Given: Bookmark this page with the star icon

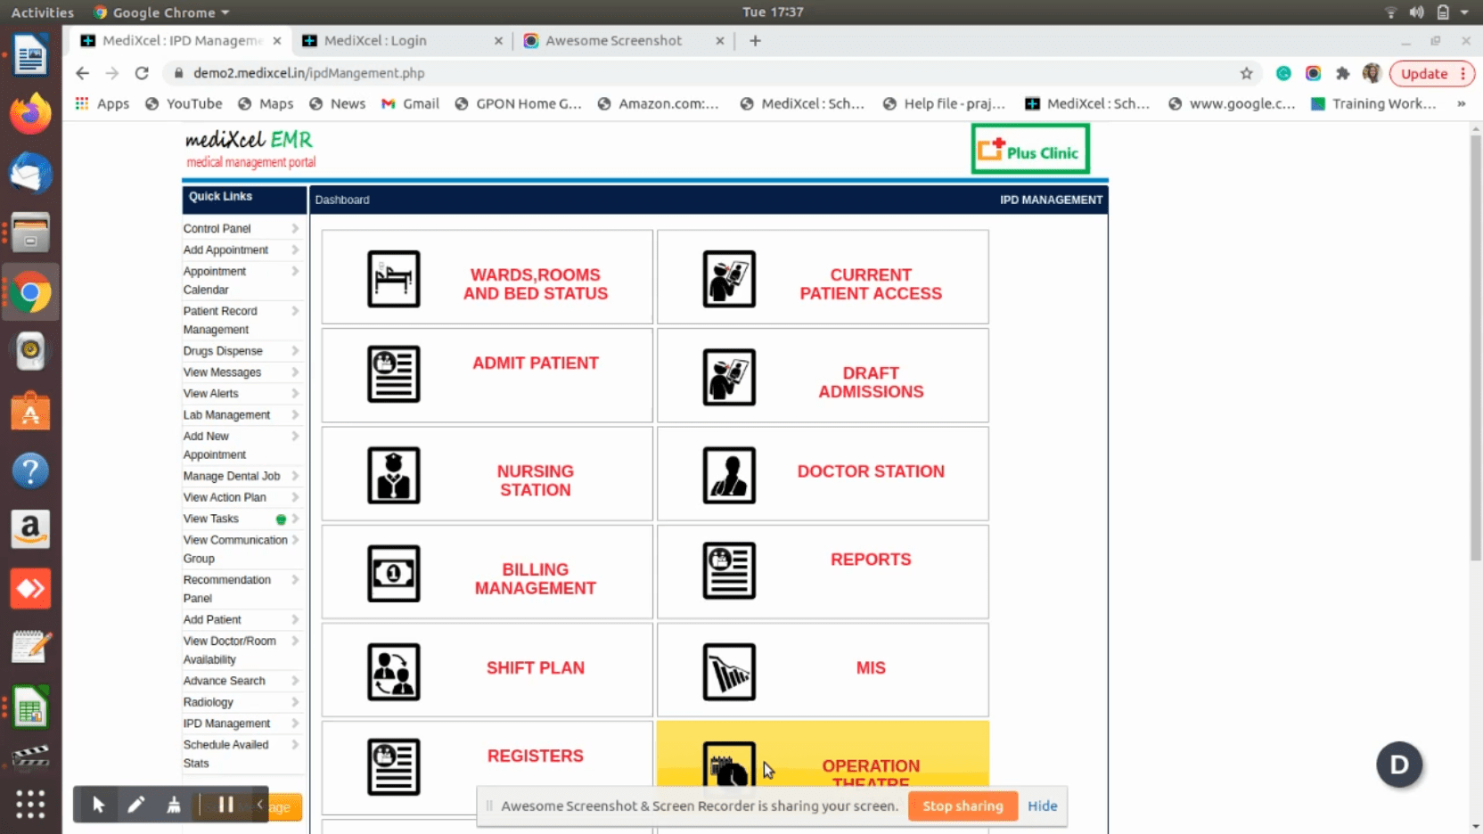Looking at the screenshot, I should (x=1246, y=73).
